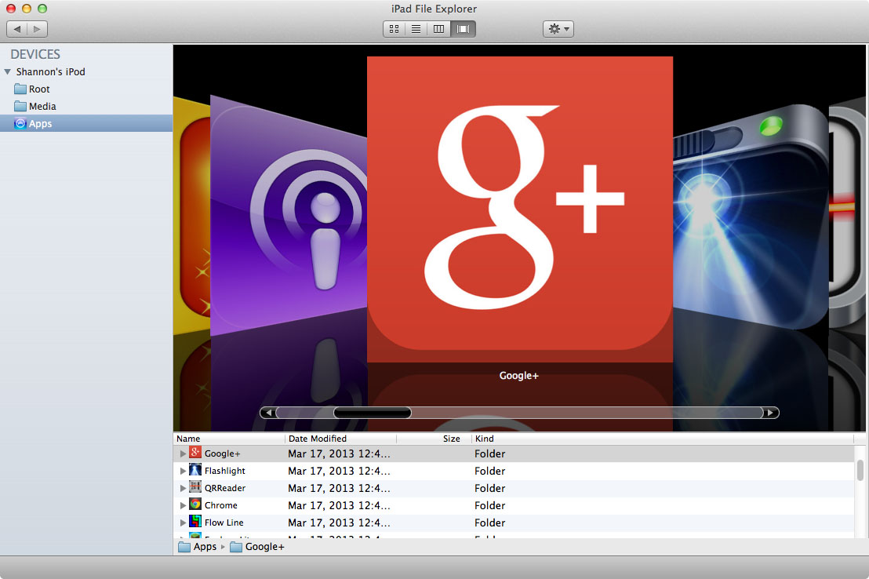Switch to column view
Viewport: 869px width, 579px height.
tap(438, 29)
